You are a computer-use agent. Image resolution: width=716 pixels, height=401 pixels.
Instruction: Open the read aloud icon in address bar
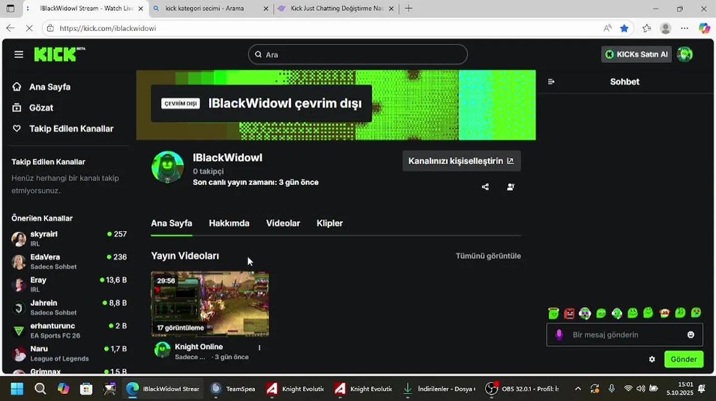607,28
